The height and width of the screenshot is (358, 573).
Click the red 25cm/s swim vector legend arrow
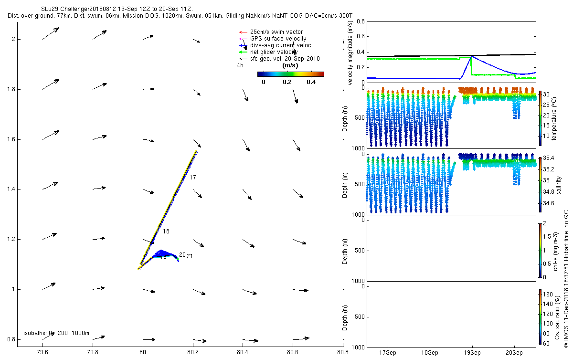click(242, 32)
